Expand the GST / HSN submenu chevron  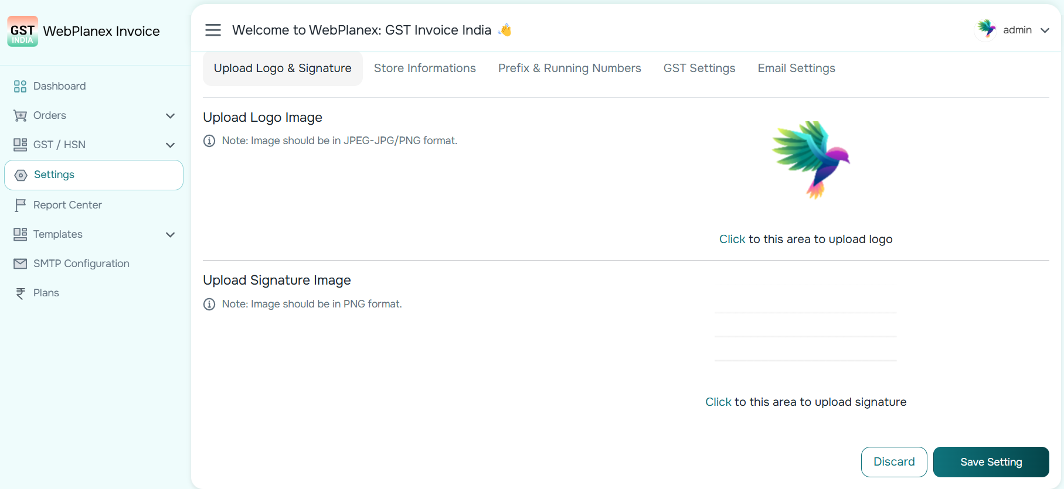171,145
